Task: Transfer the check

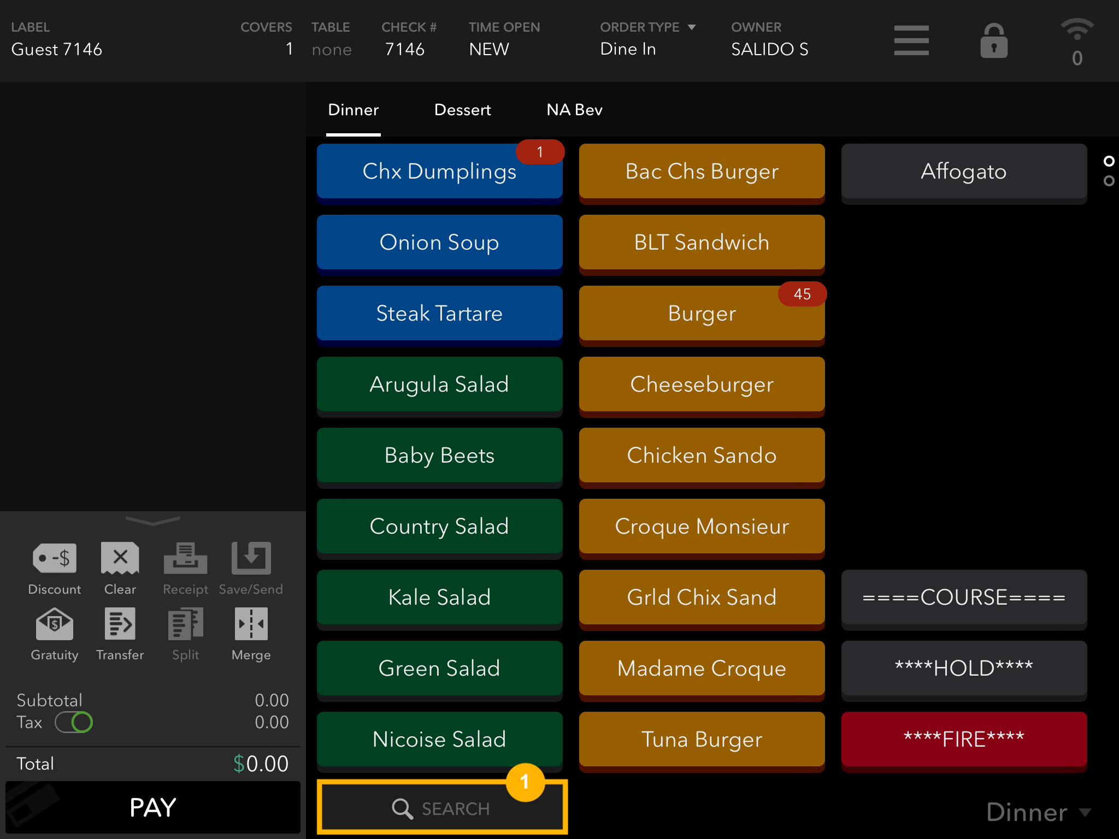Action: [x=120, y=635]
